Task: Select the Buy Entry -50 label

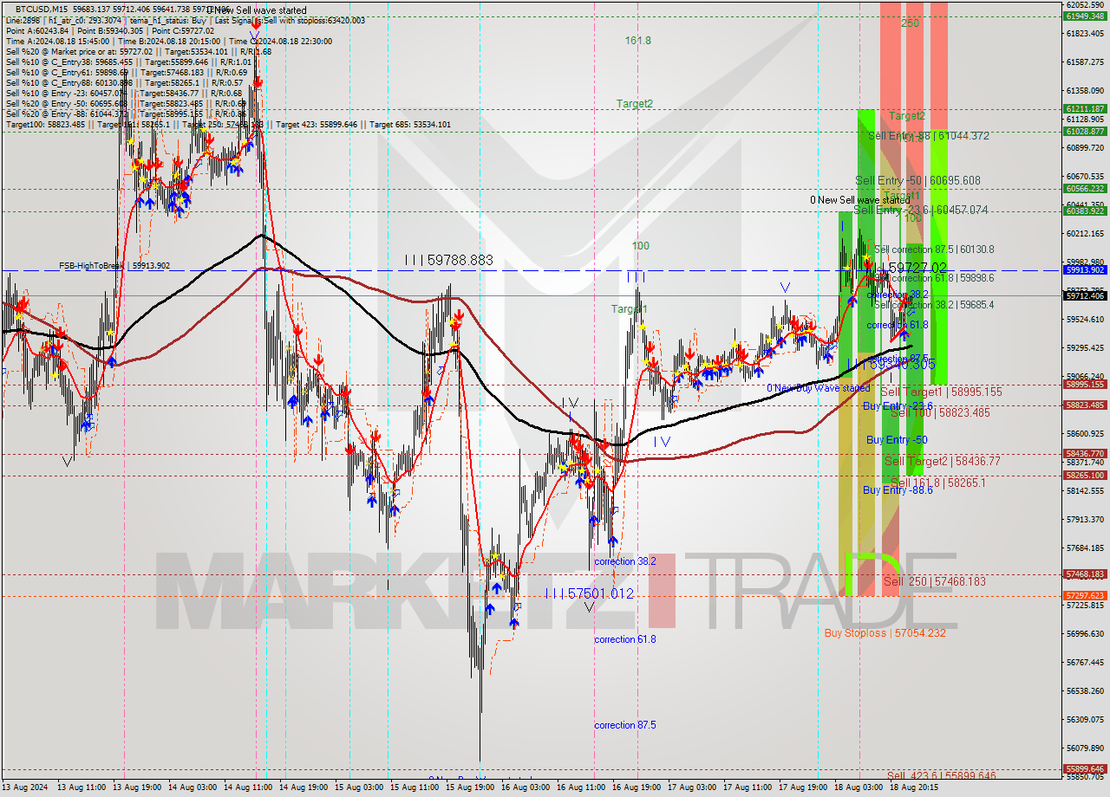Action: click(897, 440)
